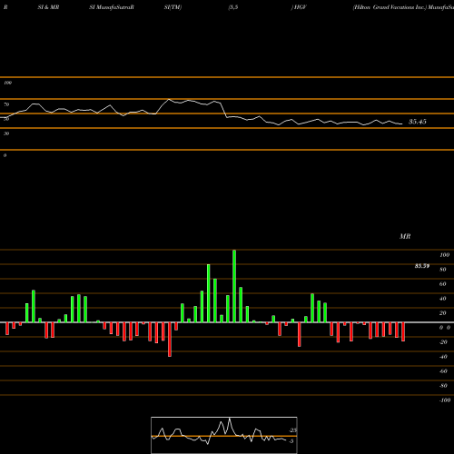Image resolution: width=454 pixels, height=454 pixels.
Task: Click the '70' level label on RSI axis
Action: 6,104
